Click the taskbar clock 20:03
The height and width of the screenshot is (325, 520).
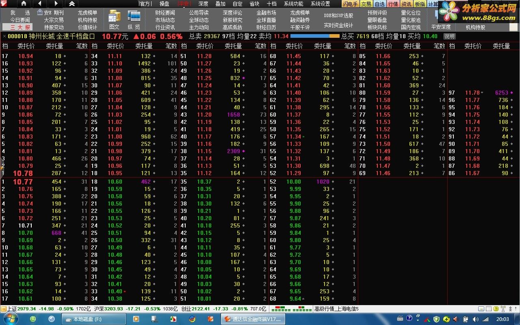(x=503, y=319)
